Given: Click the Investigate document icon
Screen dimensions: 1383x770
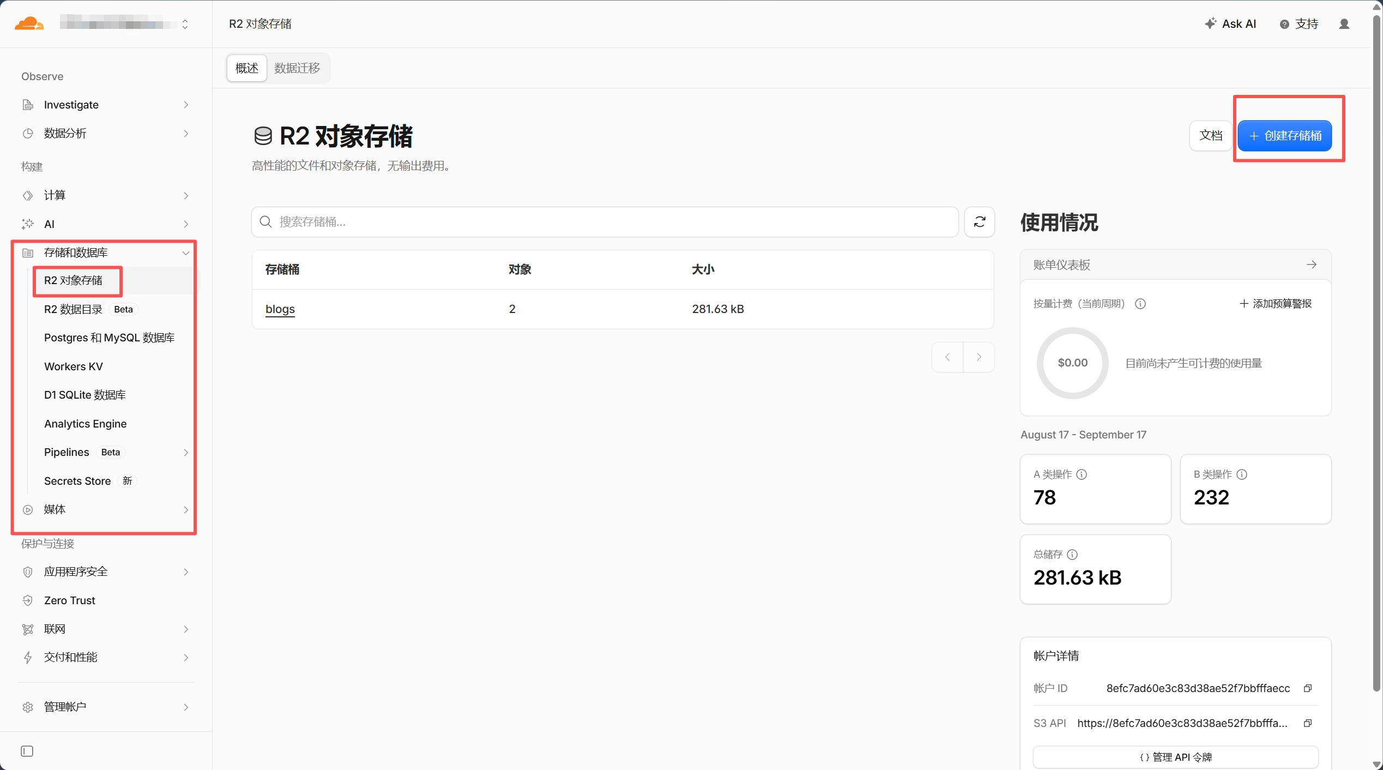Looking at the screenshot, I should pos(28,105).
